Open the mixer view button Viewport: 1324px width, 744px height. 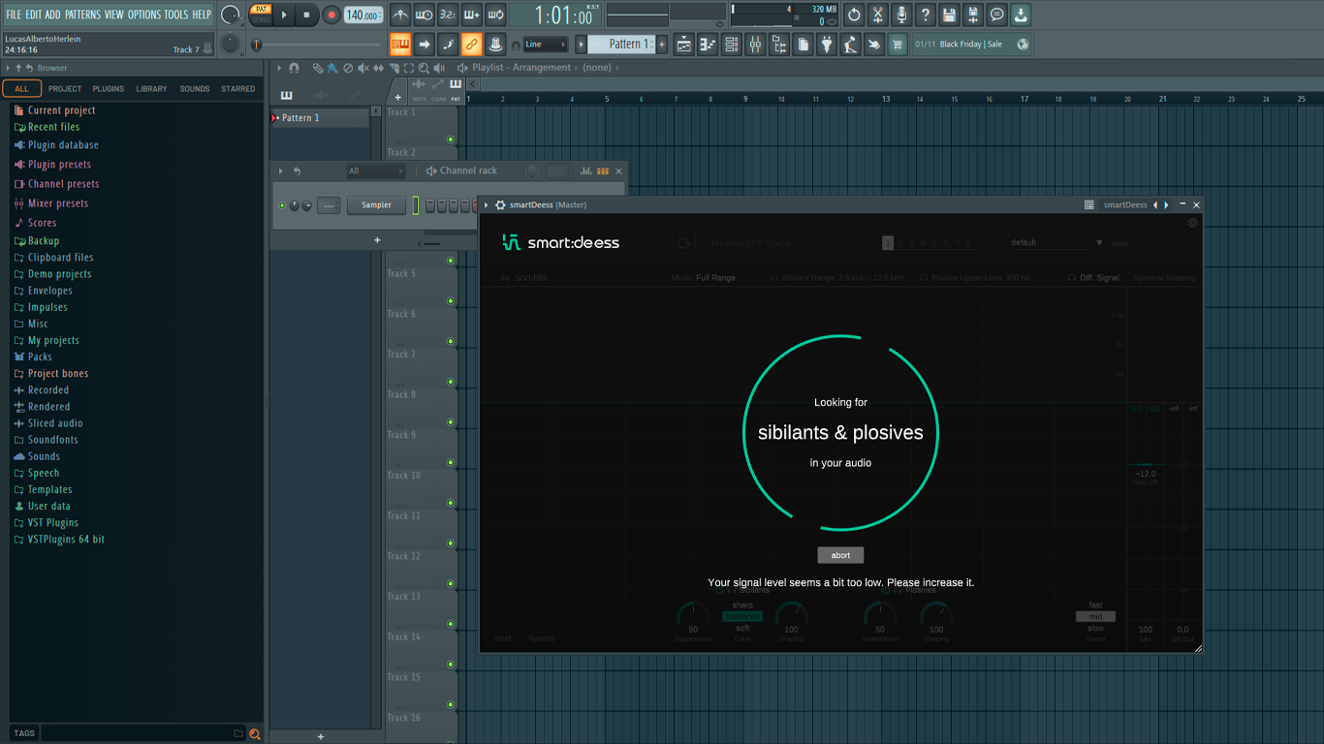(x=755, y=44)
